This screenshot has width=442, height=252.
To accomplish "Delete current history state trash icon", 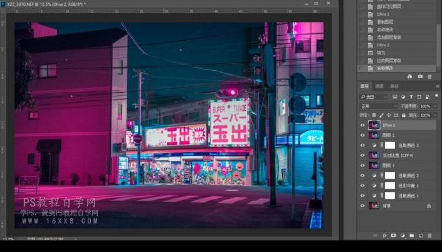I will (x=429, y=76).
